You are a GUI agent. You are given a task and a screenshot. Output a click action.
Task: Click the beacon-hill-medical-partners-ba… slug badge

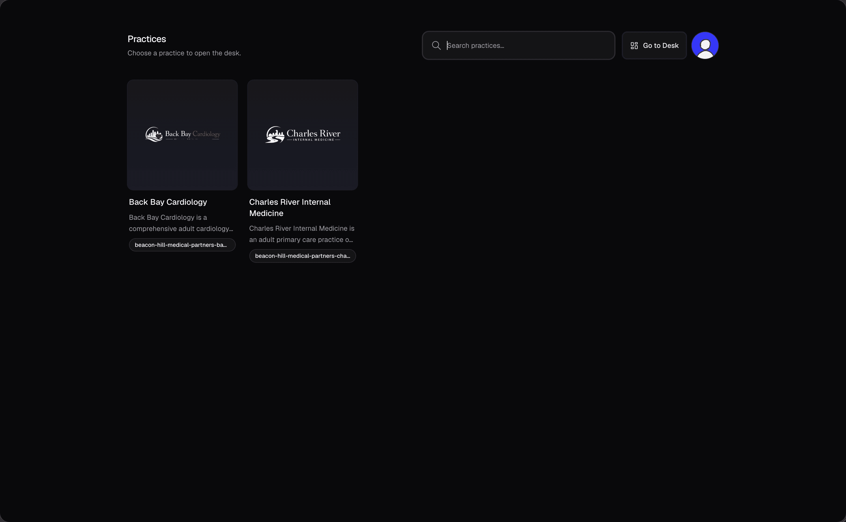pos(182,245)
